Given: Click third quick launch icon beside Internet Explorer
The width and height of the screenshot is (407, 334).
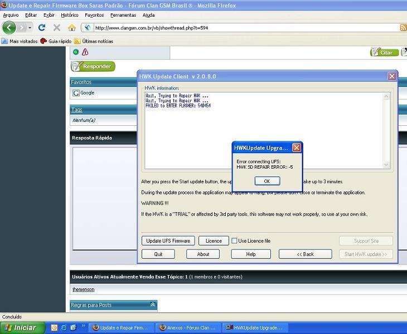Looking at the screenshot, I should pyautogui.click(x=73, y=328).
